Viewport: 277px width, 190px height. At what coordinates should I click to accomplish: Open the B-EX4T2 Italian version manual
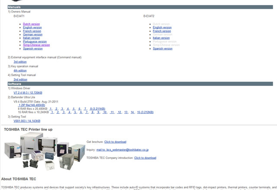(x=161, y=38)
